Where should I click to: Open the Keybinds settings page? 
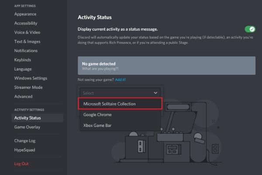(23, 60)
